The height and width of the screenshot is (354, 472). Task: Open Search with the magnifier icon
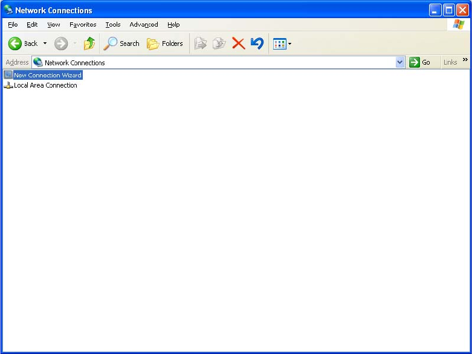pos(121,43)
